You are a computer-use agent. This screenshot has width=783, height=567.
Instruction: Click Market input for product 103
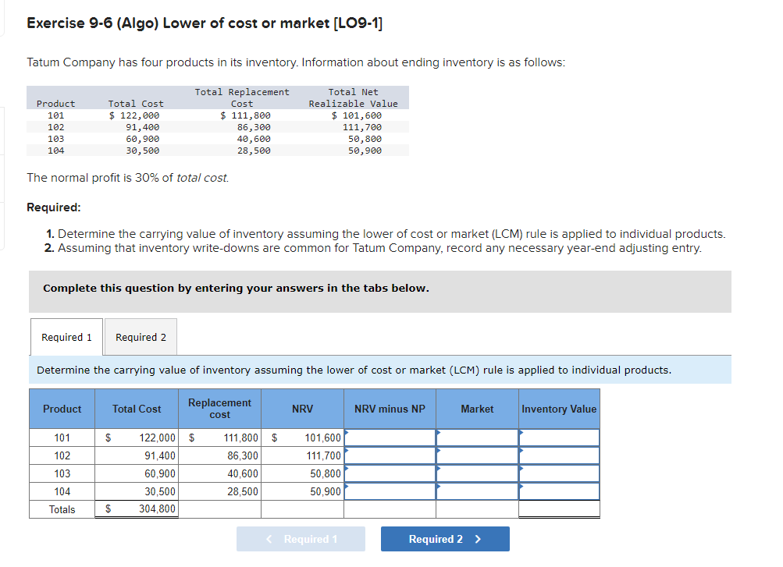[x=476, y=473]
